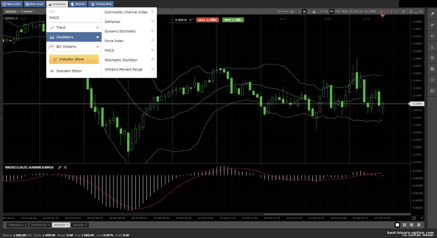The image size is (437, 238).
Task: Select the trend line drawing tool
Action: 387,12
